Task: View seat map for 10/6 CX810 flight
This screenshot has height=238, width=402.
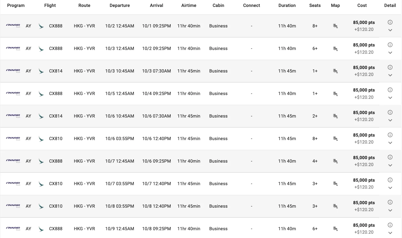Action: 335,139
